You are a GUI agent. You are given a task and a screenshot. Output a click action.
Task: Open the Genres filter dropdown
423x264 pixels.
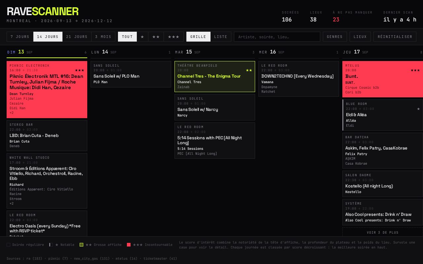[335, 37]
